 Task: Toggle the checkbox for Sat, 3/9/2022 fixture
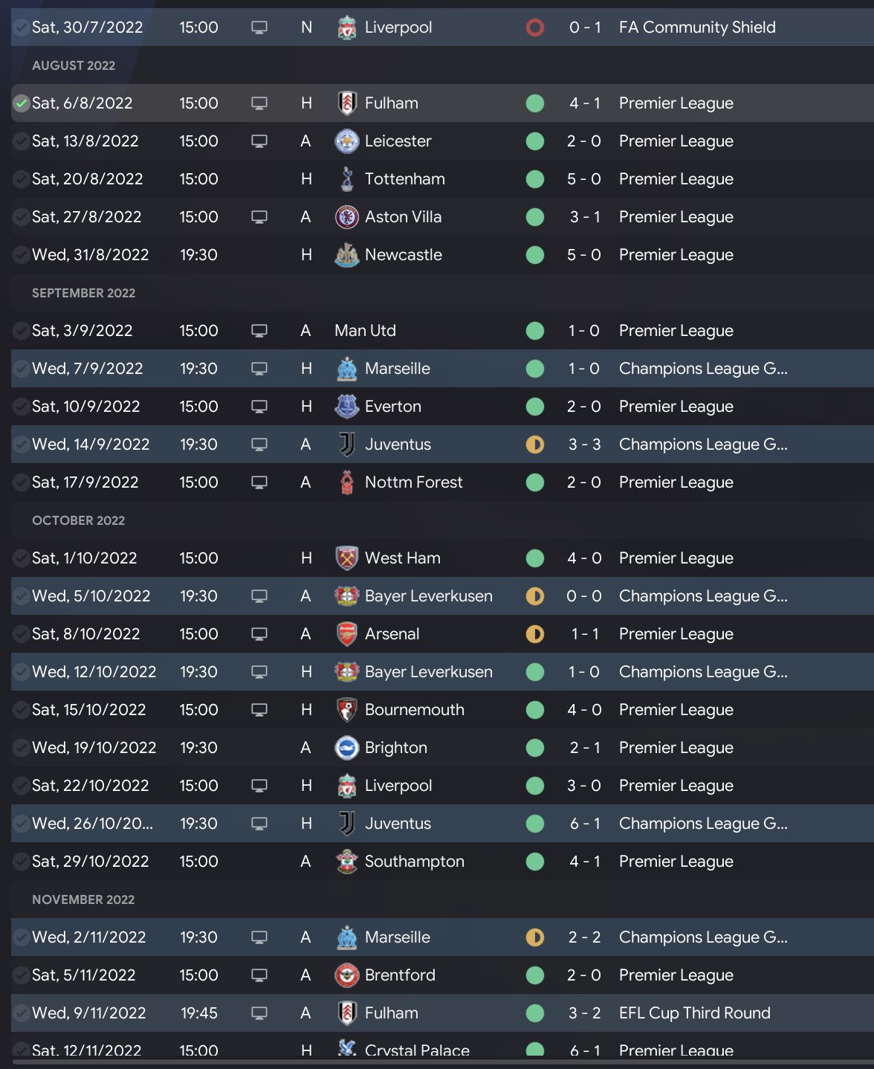(22, 331)
